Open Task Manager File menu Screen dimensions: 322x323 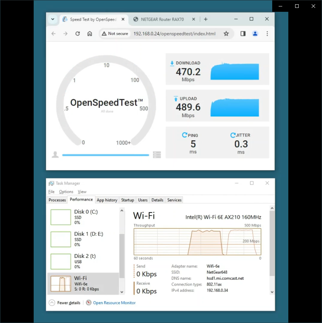pos(51,192)
